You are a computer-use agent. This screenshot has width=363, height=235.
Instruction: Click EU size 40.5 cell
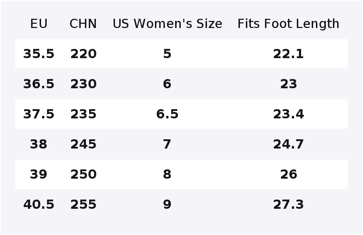[39, 205]
